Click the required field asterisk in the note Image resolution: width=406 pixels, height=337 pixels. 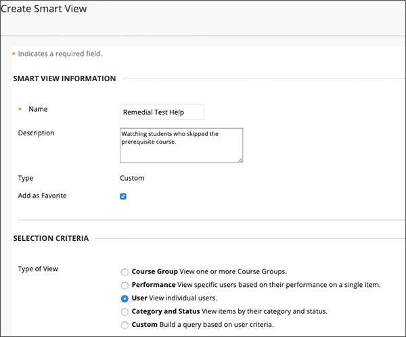point(13,54)
